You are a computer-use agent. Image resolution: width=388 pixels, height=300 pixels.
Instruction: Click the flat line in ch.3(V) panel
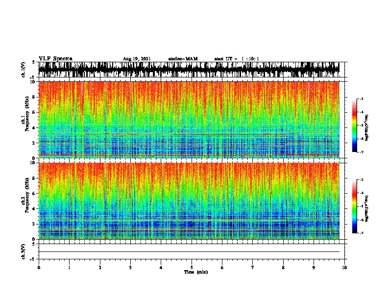pos(189,252)
